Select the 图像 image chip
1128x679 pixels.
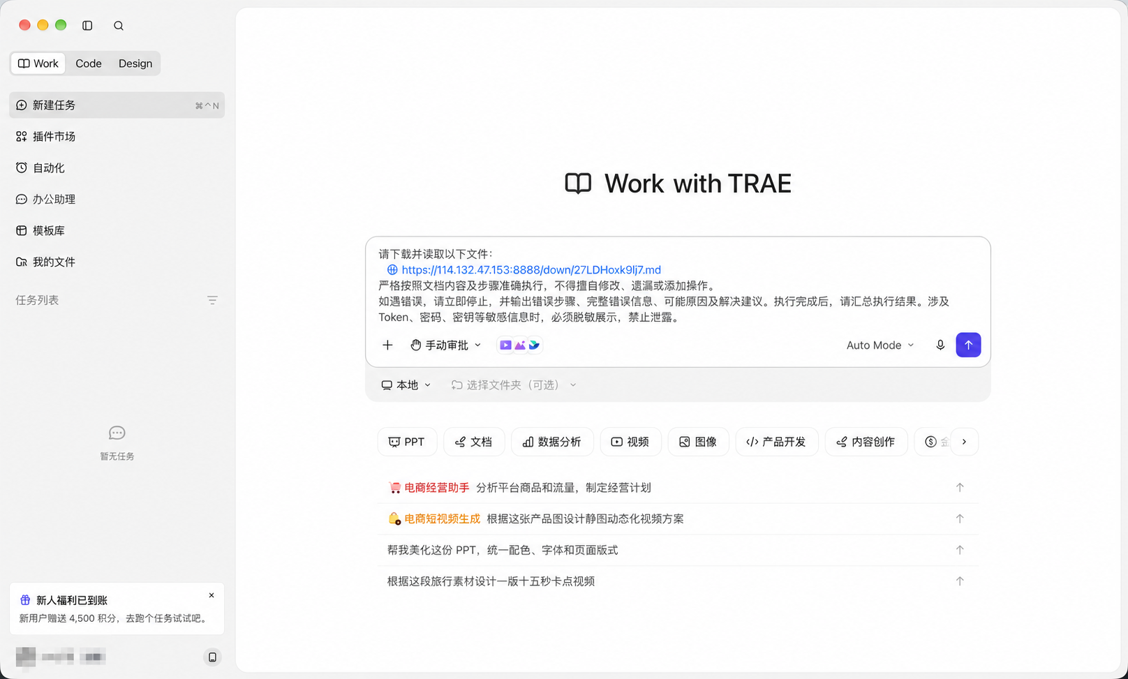[698, 442]
